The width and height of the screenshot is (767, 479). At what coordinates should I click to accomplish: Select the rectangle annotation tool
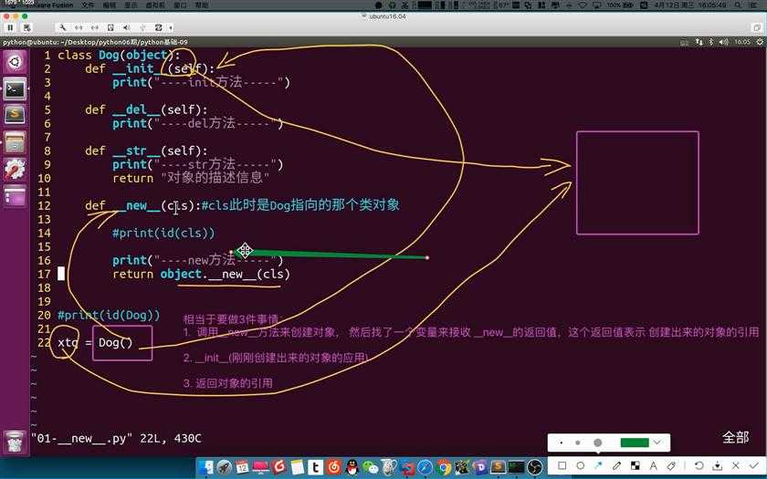point(562,466)
